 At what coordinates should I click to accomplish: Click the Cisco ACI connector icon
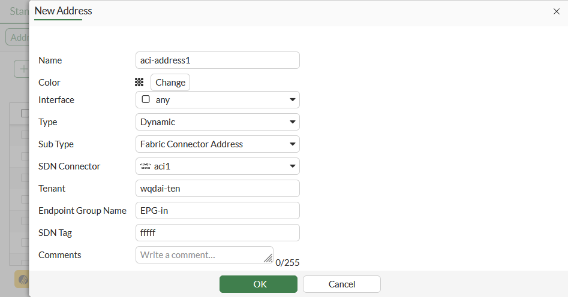click(x=145, y=166)
